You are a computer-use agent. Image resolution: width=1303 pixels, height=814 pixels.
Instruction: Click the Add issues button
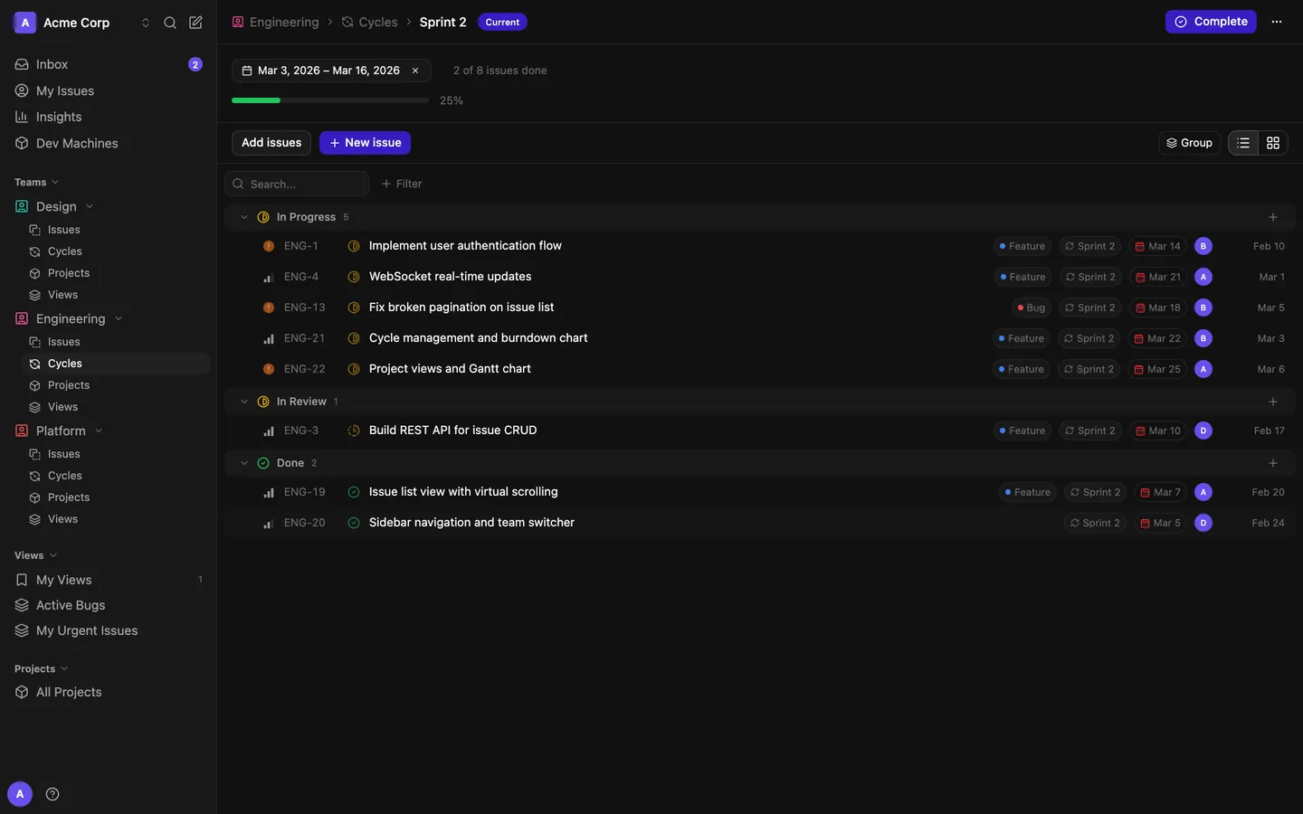pos(271,143)
